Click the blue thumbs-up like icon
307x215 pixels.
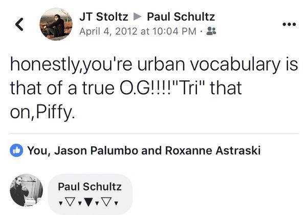[x=17, y=150]
